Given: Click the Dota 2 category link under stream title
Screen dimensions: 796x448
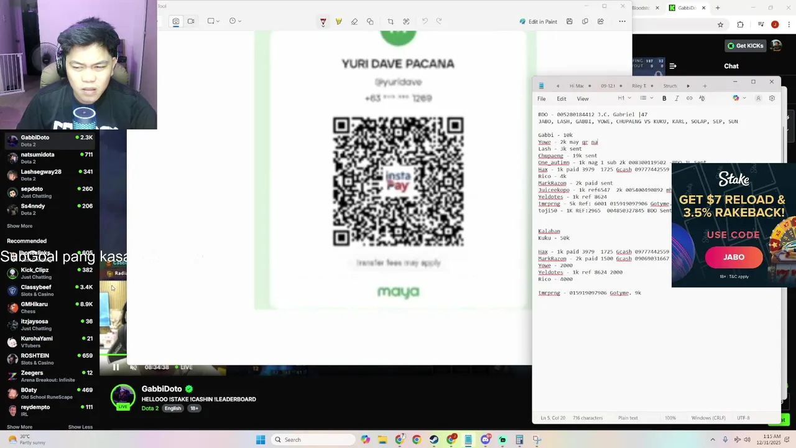Looking at the screenshot, I should tap(150, 408).
